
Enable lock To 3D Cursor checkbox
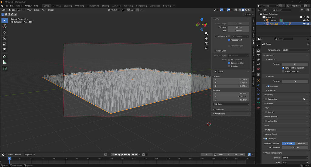pyautogui.click(x=229, y=60)
